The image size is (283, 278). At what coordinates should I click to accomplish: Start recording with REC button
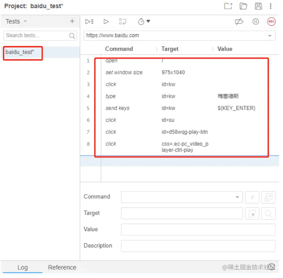[x=271, y=21]
